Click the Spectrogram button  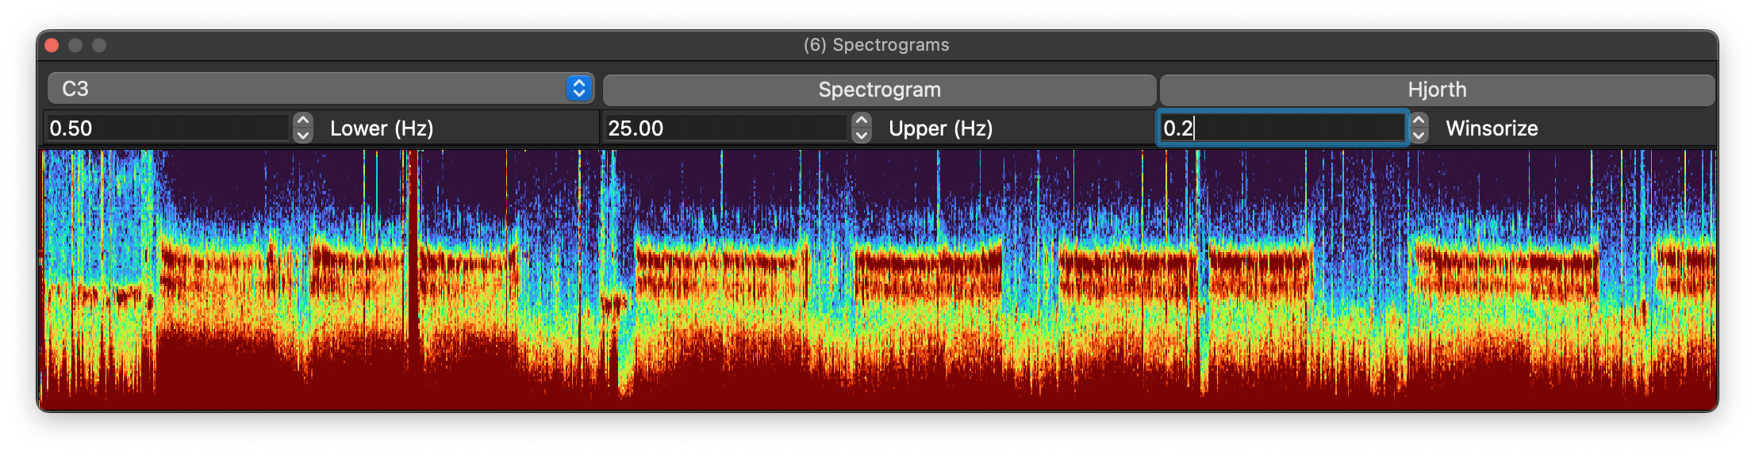[879, 90]
